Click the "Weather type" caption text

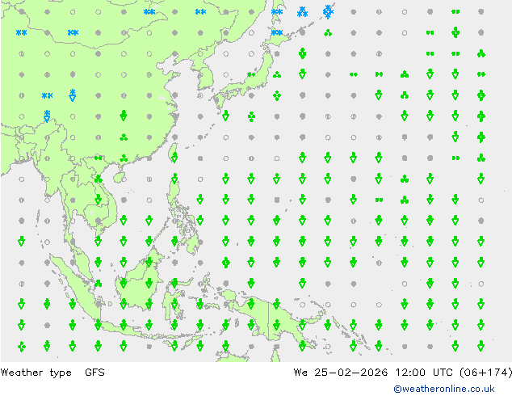36,373
